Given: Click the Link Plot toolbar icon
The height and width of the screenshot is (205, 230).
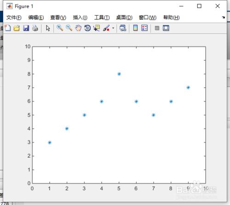Looking at the screenshot, I should pyautogui.click(x=123, y=28).
